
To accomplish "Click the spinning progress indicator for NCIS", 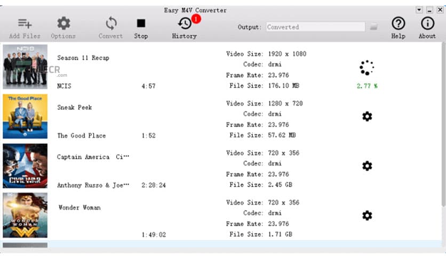I will tap(367, 68).
